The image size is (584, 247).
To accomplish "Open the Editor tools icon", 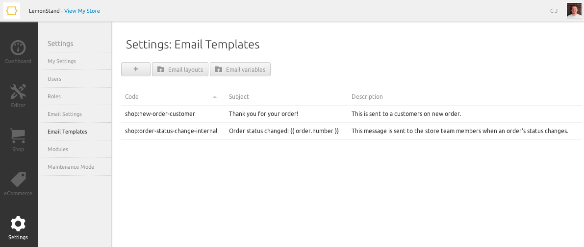I will coord(18,92).
